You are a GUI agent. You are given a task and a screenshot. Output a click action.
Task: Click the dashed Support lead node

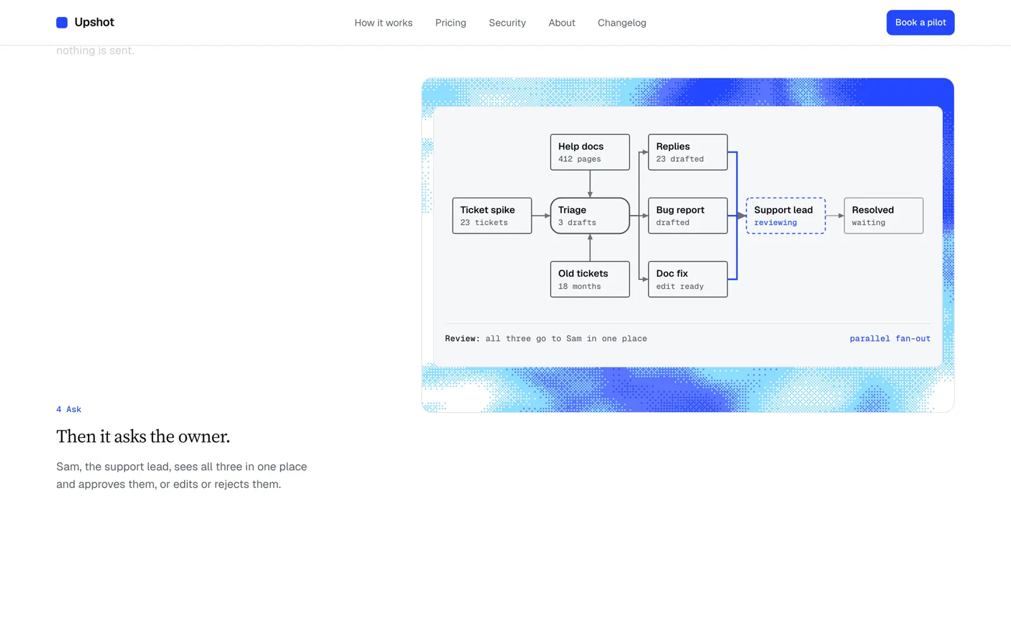coord(785,216)
